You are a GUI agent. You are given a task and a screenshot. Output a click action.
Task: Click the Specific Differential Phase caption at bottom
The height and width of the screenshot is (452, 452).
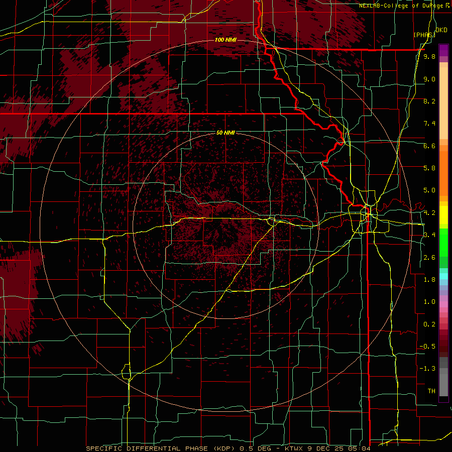228,448
